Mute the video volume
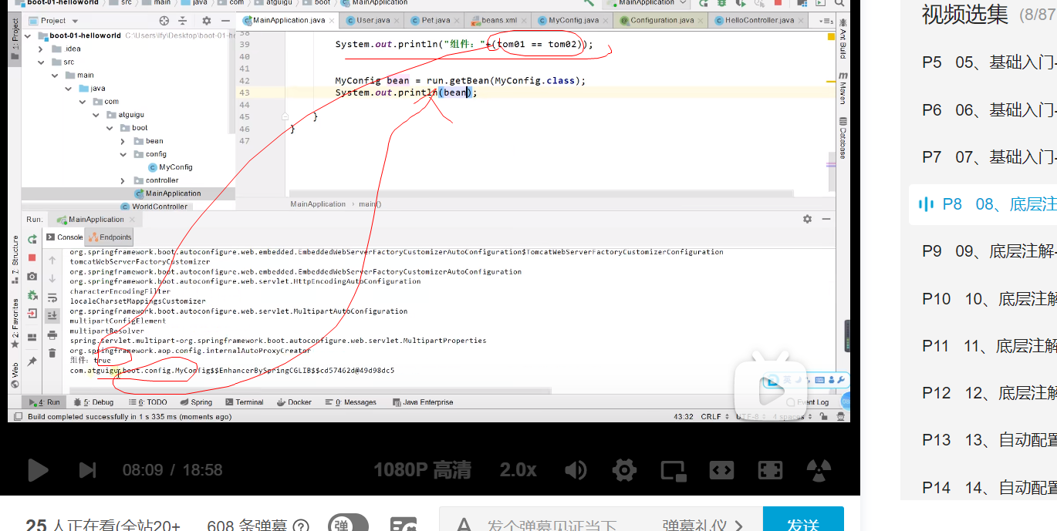Image resolution: width=1057 pixels, height=531 pixels. click(x=576, y=469)
